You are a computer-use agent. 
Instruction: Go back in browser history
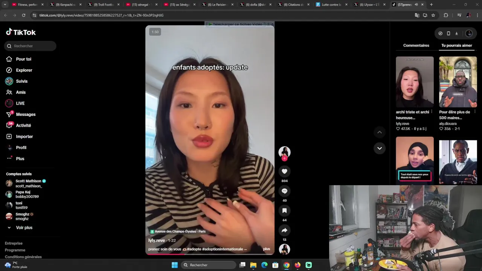coord(5,15)
